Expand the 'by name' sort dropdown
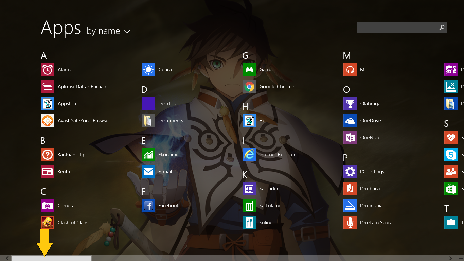Screen dimensions: 464x261 pyautogui.click(x=127, y=32)
